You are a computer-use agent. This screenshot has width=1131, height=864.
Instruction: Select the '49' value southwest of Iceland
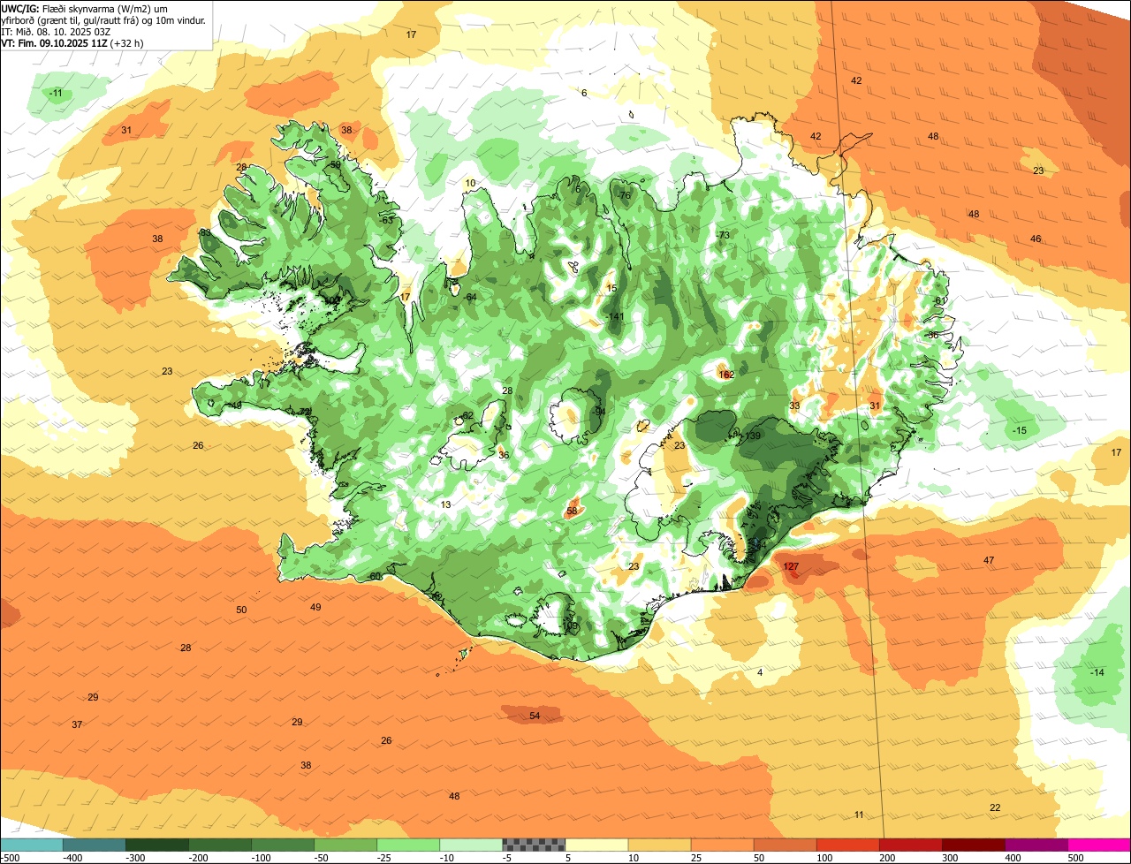pyautogui.click(x=315, y=607)
